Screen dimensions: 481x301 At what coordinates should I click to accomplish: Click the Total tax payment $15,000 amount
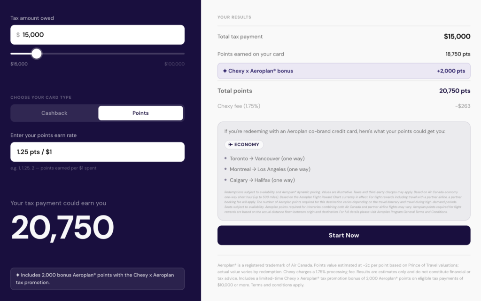pos(457,37)
